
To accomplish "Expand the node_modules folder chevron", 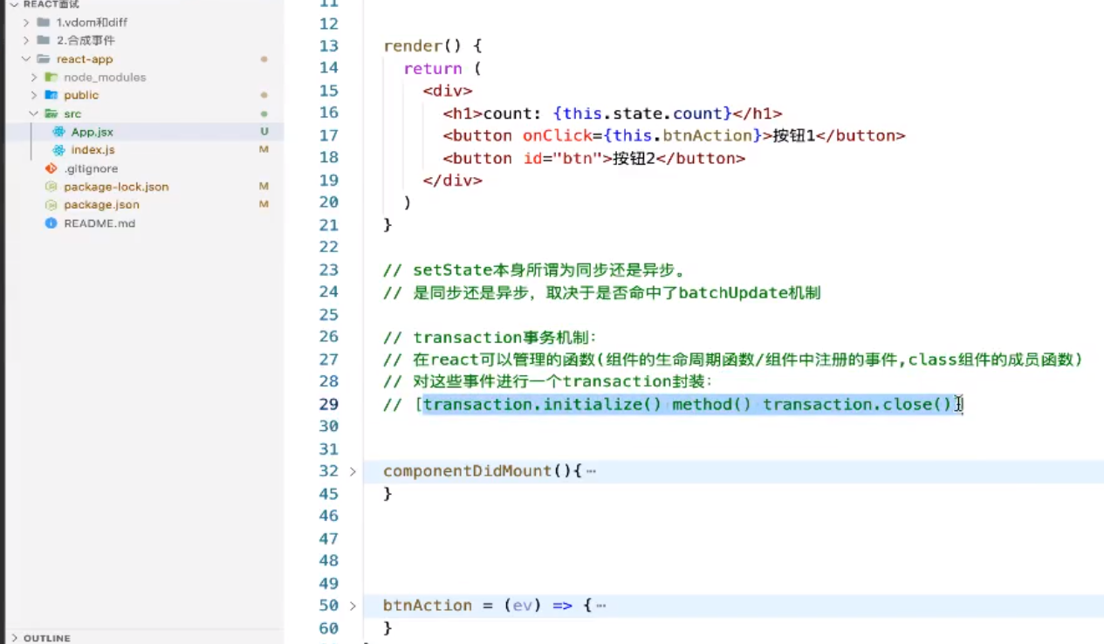I will click(33, 77).
